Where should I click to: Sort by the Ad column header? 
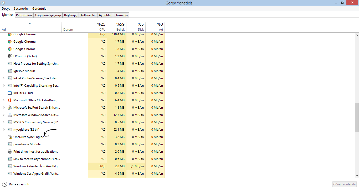31,27
